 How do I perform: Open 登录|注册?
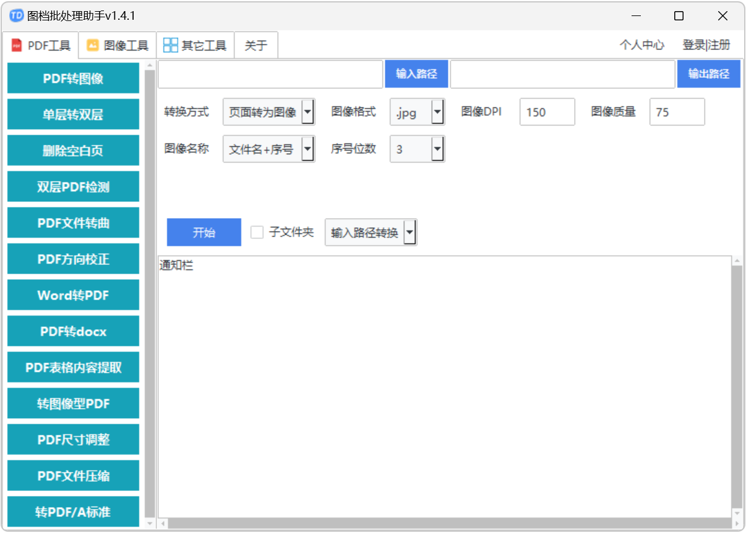pos(706,45)
